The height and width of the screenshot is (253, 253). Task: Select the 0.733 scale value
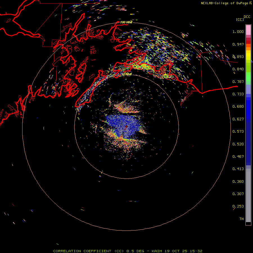pyautogui.click(x=238, y=94)
